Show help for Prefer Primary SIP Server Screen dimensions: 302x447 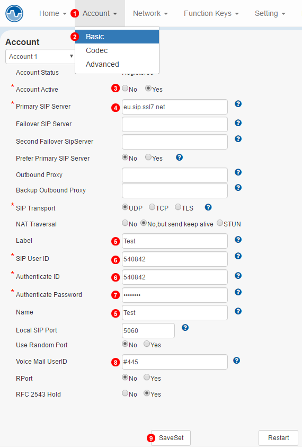(x=179, y=157)
